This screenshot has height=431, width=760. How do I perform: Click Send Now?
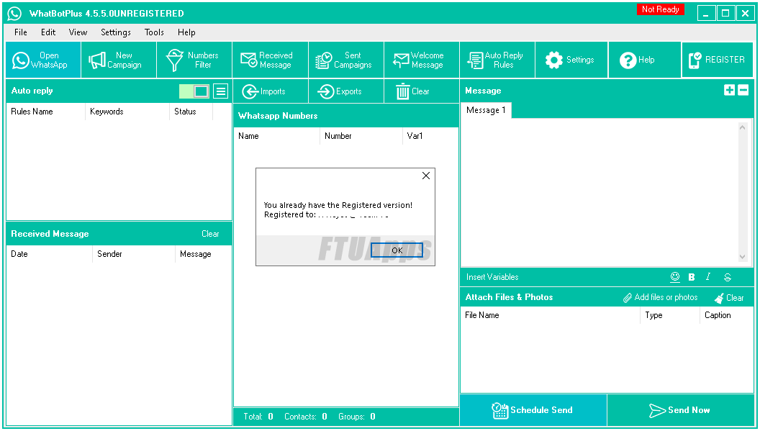(681, 410)
